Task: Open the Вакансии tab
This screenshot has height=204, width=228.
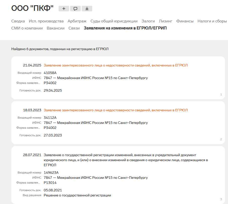Action: tap(56, 28)
